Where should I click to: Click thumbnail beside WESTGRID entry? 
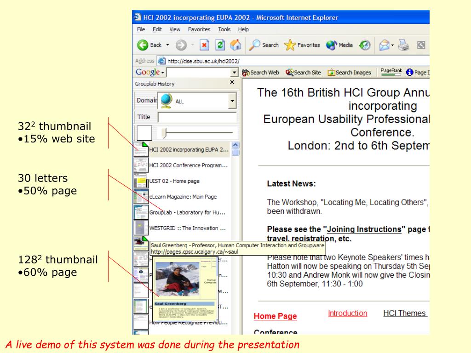click(141, 228)
